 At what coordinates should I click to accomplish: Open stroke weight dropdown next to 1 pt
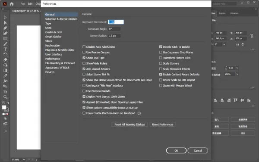click(x=237, y=68)
